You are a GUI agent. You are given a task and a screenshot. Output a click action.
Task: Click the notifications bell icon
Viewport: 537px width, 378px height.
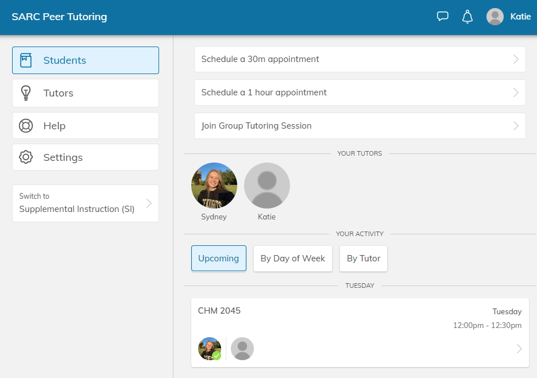click(x=468, y=17)
